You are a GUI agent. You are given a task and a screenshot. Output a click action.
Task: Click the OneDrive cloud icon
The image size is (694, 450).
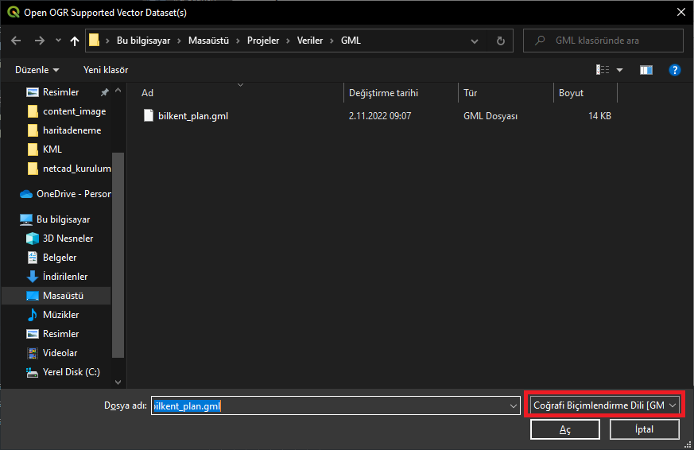(x=26, y=194)
